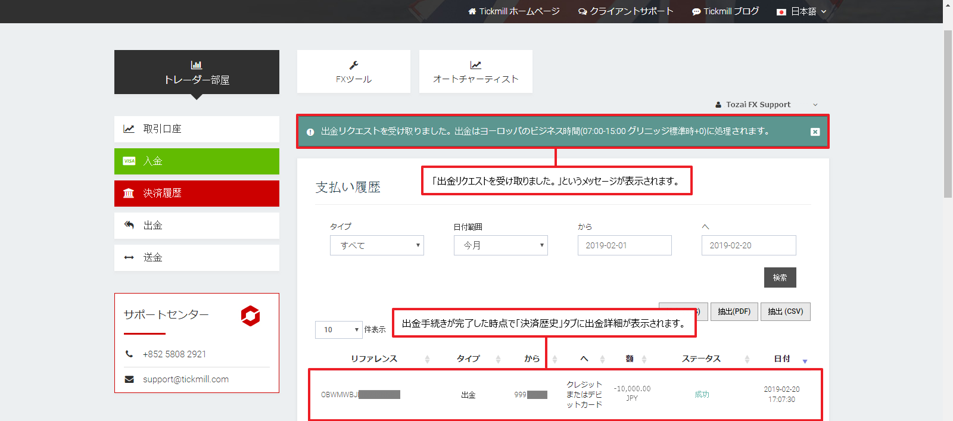Click the phone icon in サポートセンター
Viewport: 953px width, 421px height.
[129, 354]
